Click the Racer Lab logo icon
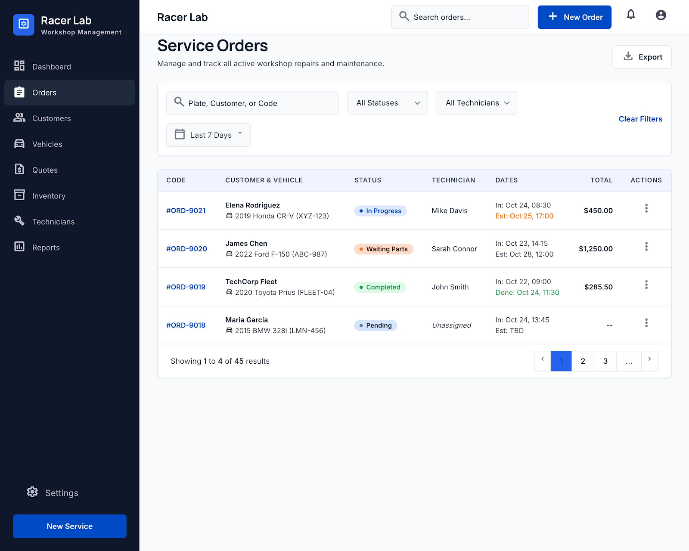Viewport: 689px width, 551px height. pos(24,25)
